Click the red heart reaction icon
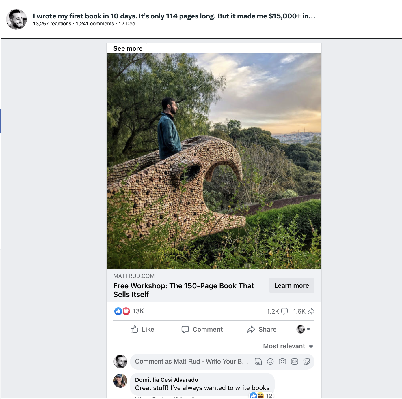402x399 pixels. (126, 311)
